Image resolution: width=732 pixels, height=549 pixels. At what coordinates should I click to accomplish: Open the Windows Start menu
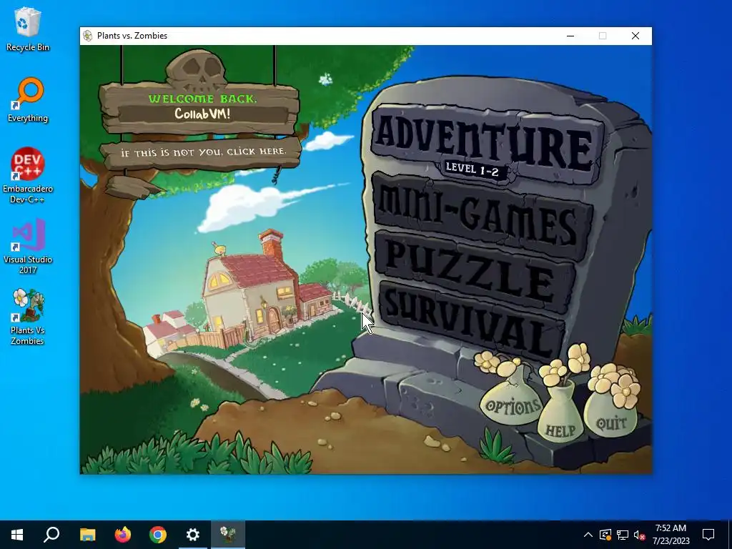pos(17,535)
